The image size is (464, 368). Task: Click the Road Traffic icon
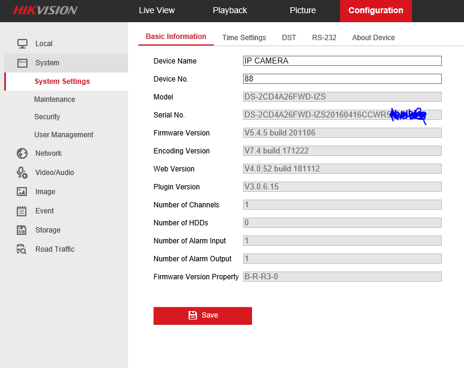[x=22, y=249]
